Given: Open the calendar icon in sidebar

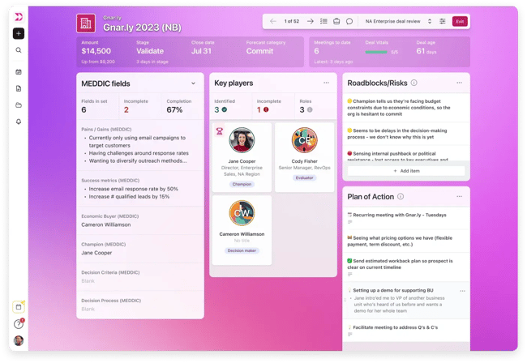Looking at the screenshot, I should [x=19, y=72].
